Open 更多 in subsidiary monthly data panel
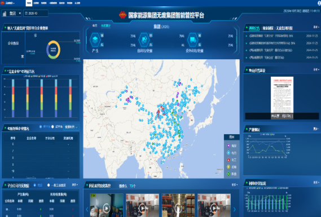321x217 pixels. point(75,185)
